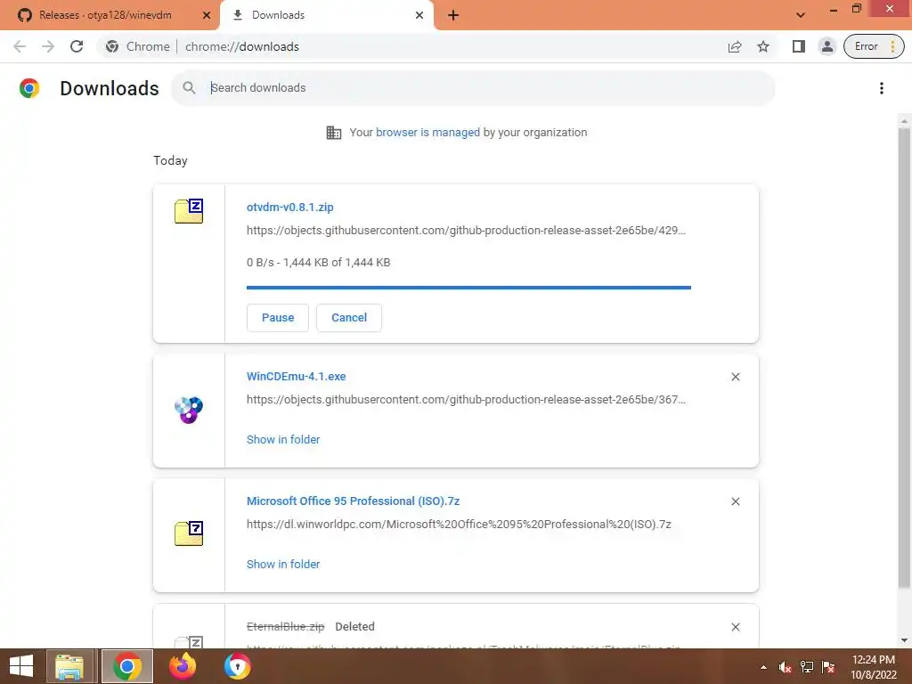
Task: Pause the otvdm-v0.8.1.zip download
Action: 278,318
